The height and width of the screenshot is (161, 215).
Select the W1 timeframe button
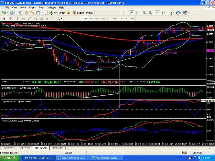point(127,19)
